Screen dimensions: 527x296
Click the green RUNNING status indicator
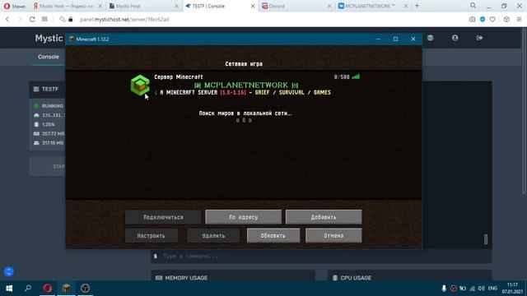(x=36, y=106)
